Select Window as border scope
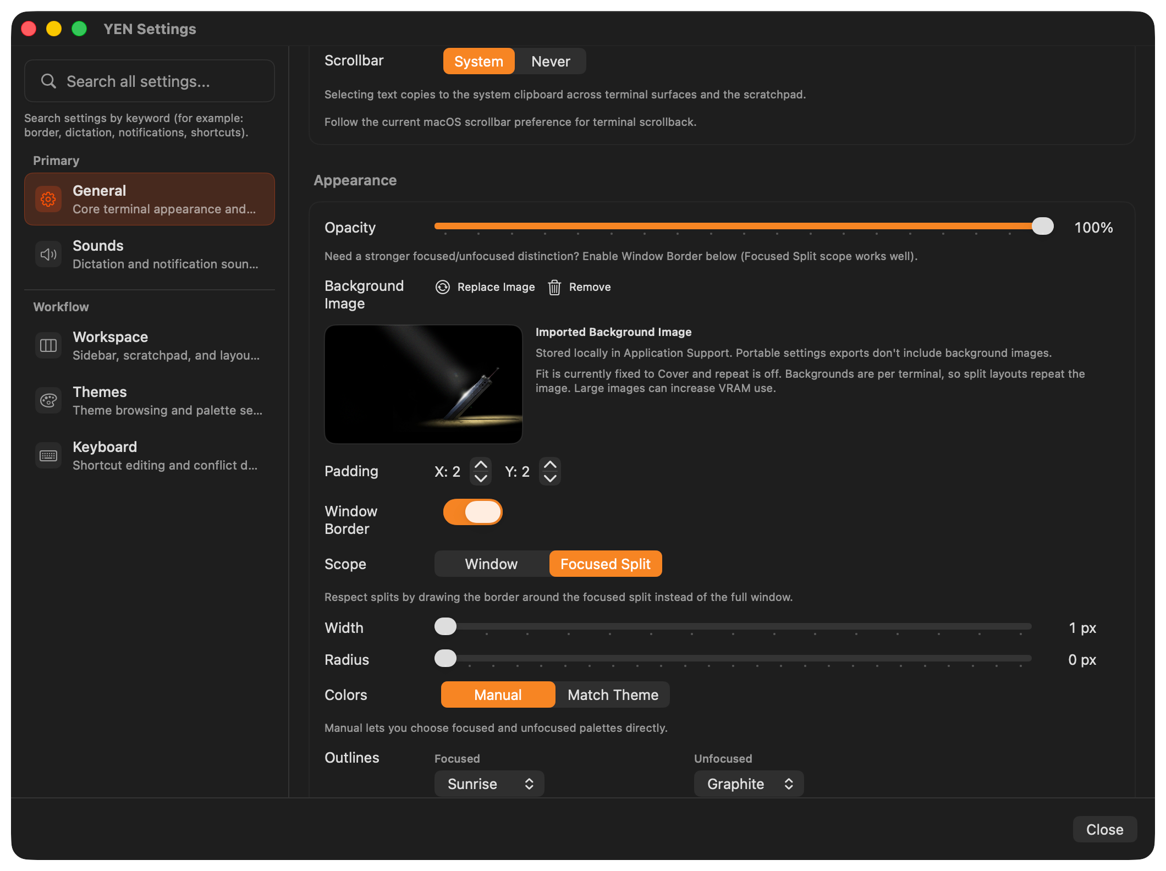This screenshot has width=1166, height=871. [x=491, y=564]
